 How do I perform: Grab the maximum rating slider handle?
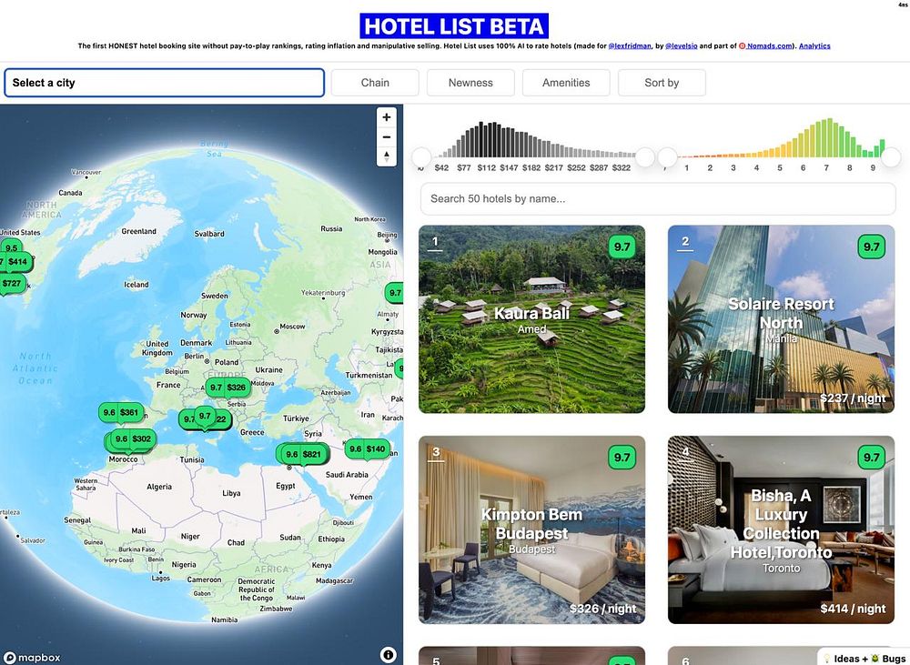(891, 156)
